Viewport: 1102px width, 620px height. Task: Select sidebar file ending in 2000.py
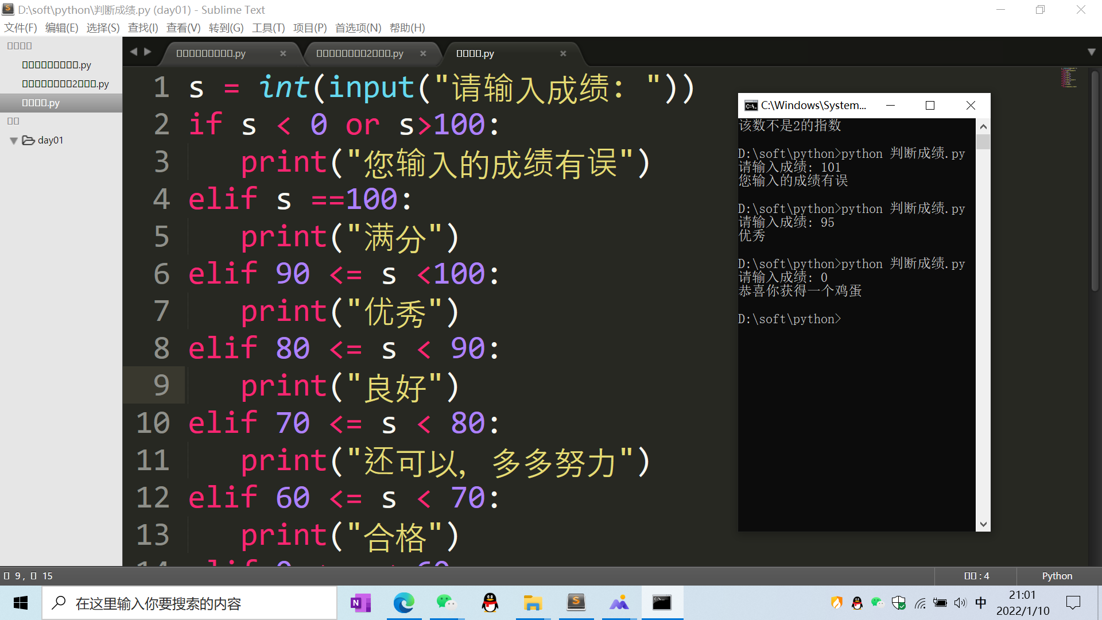65,84
